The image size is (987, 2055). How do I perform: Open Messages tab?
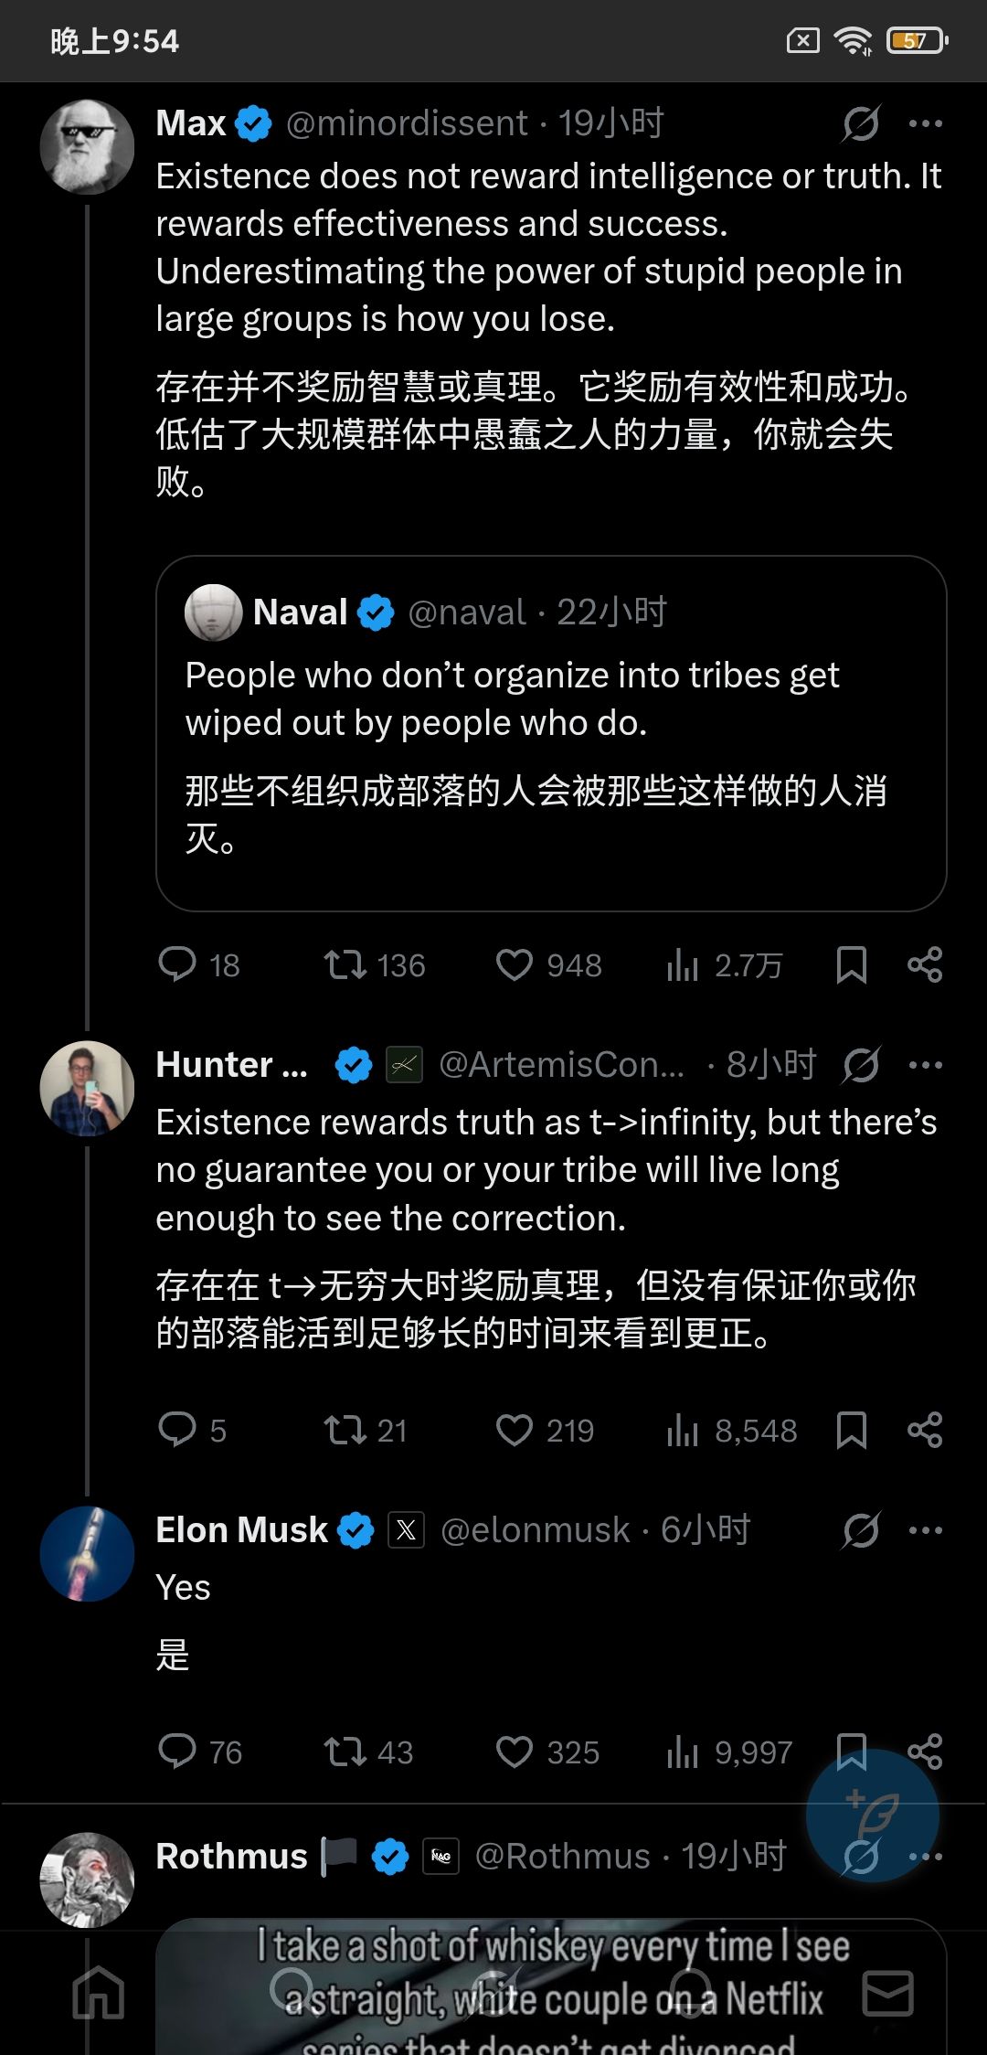[x=887, y=1993]
